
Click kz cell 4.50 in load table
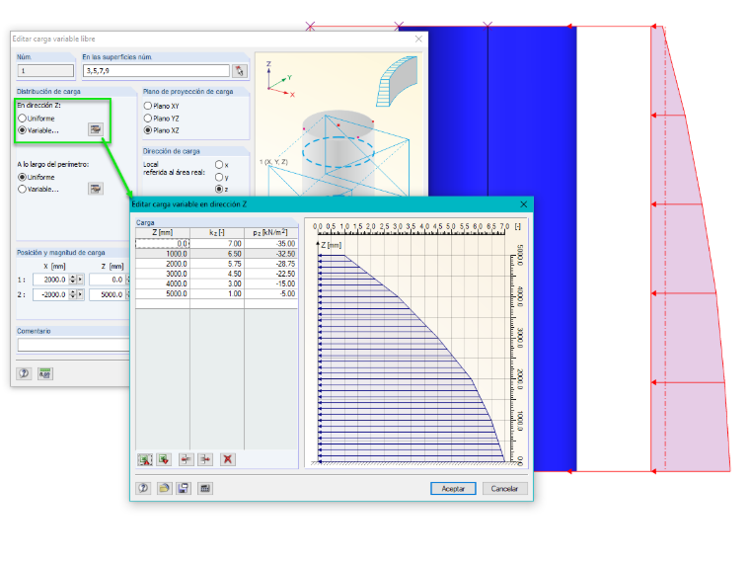pyautogui.click(x=217, y=274)
